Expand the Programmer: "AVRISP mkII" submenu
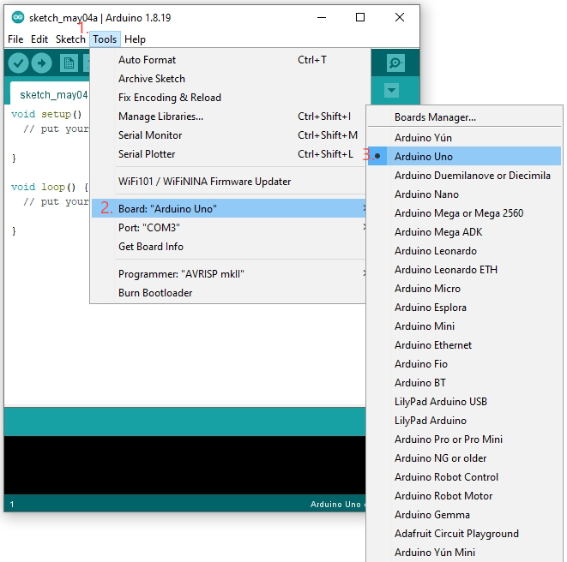The width and height of the screenshot is (567, 562). 230,274
